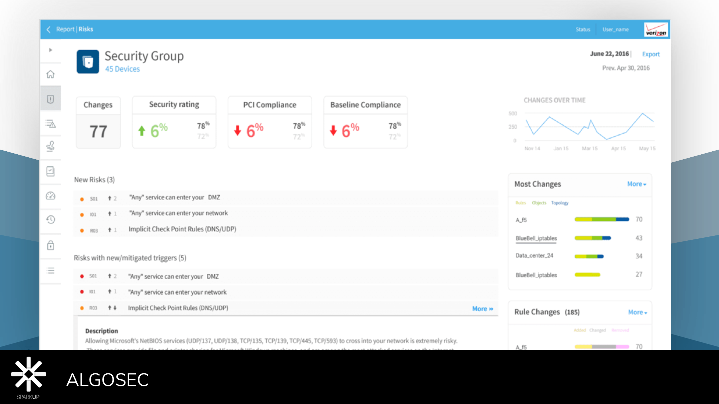Open Data_center_24 device name
Screen dimensions: 719x404
[534, 256]
